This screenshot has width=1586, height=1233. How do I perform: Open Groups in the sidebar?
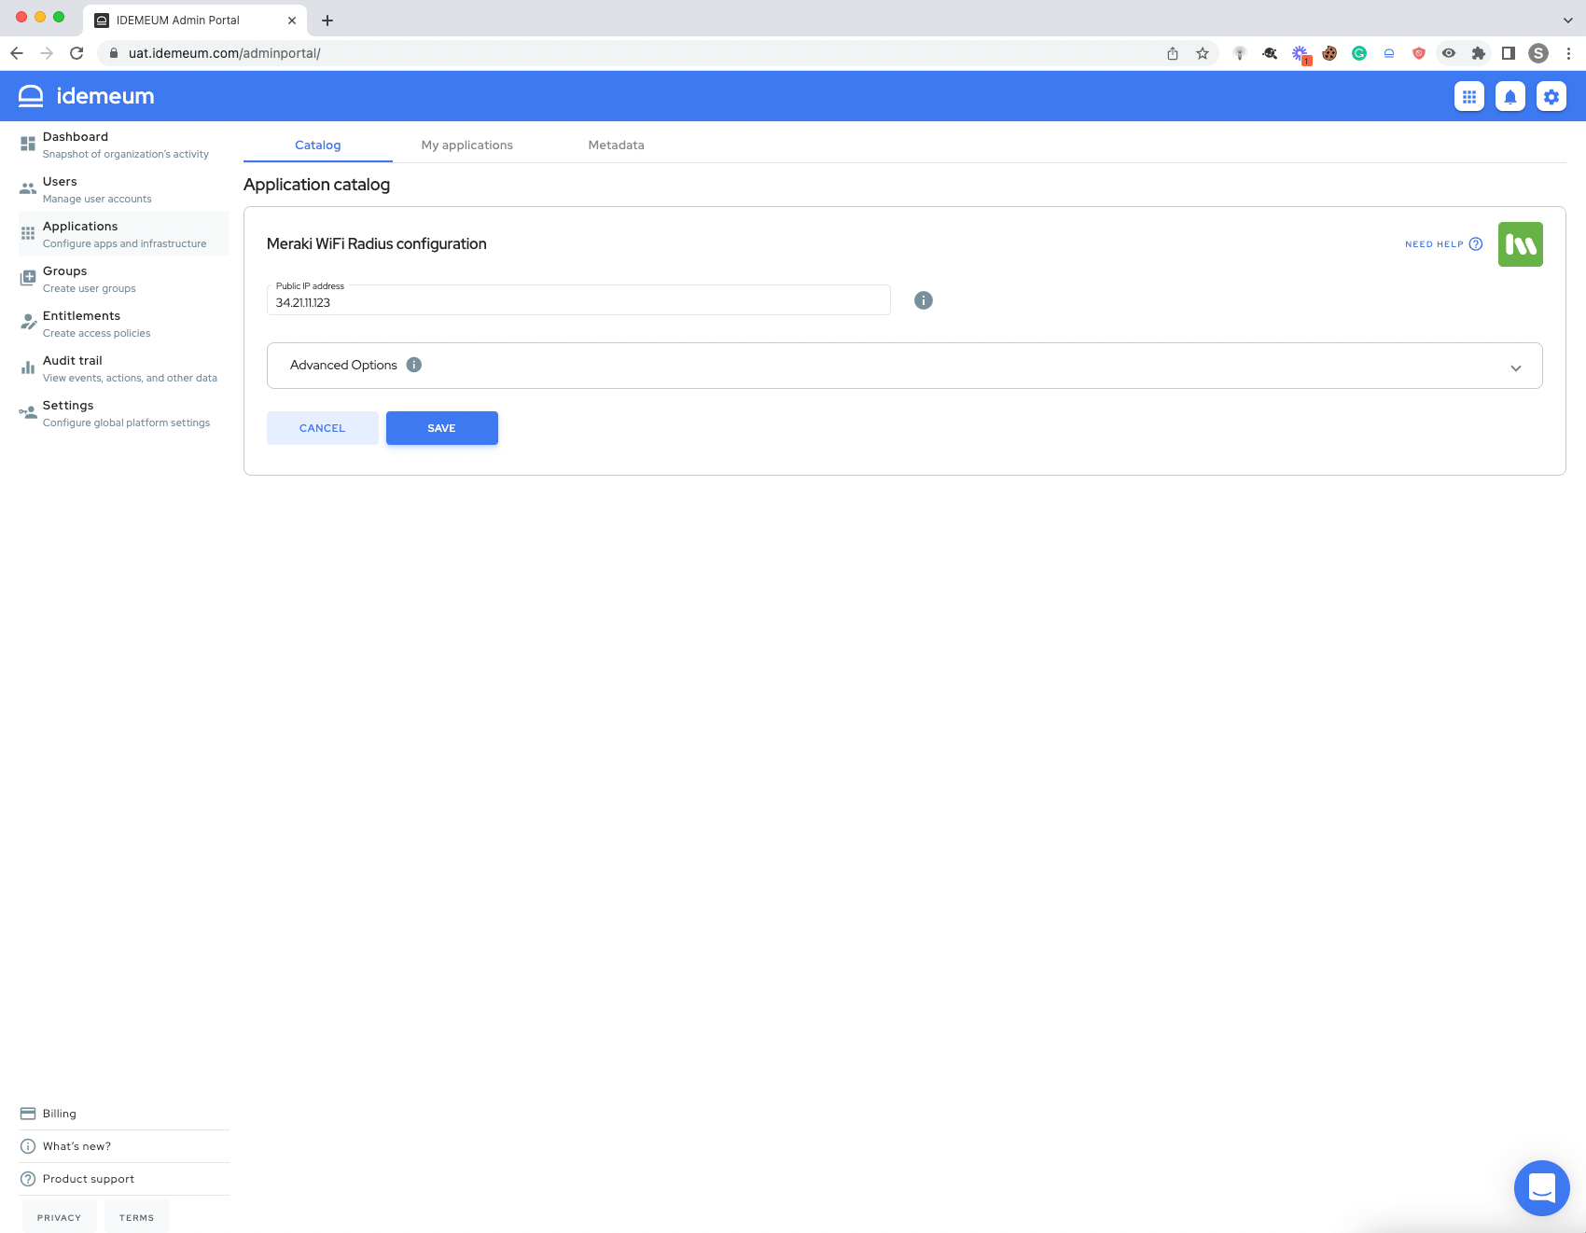click(123, 279)
